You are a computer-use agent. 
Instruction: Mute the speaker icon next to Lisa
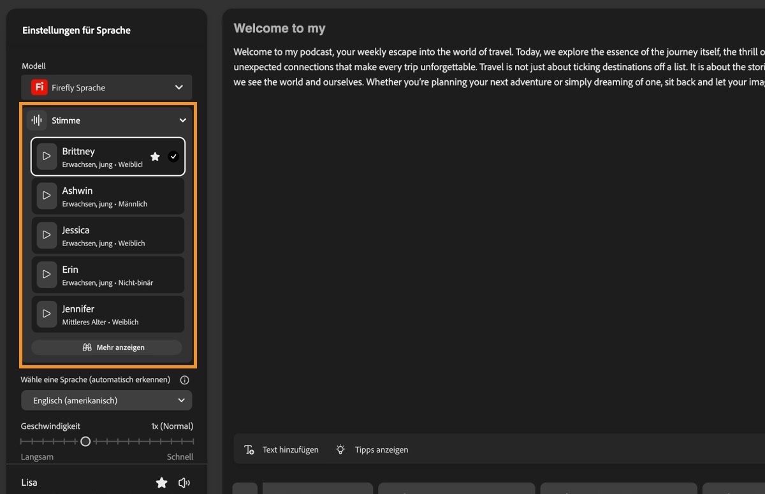pyautogui.click(x=184, y=483)
